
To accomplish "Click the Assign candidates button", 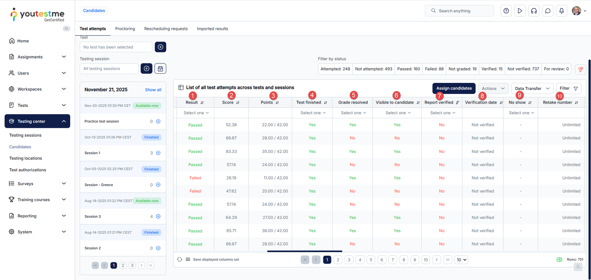I will click(x=454, y=88).
